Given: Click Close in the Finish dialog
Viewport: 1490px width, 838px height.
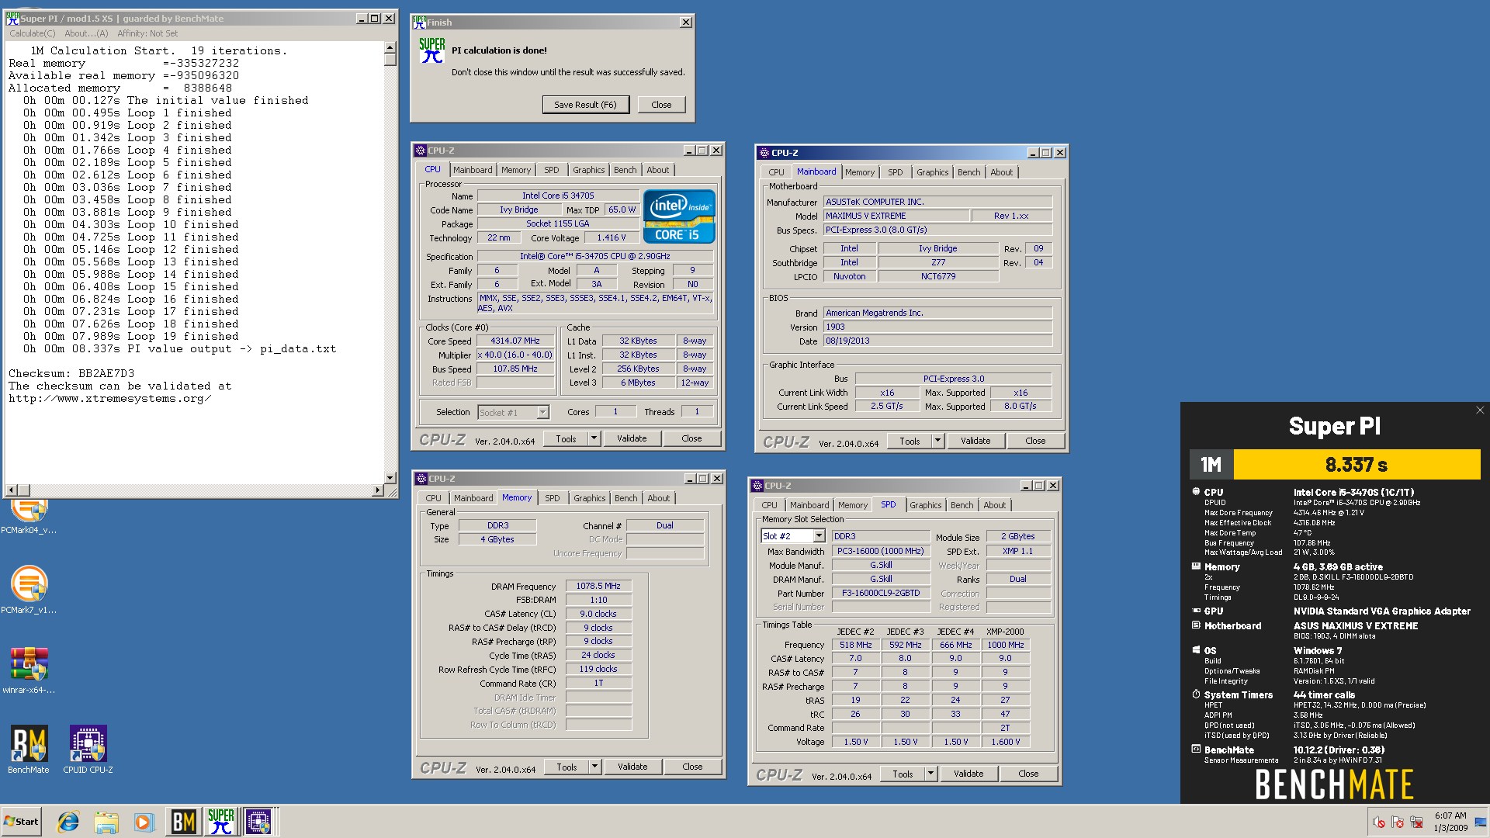Looking at the screenshot, I should coord(661,105).
